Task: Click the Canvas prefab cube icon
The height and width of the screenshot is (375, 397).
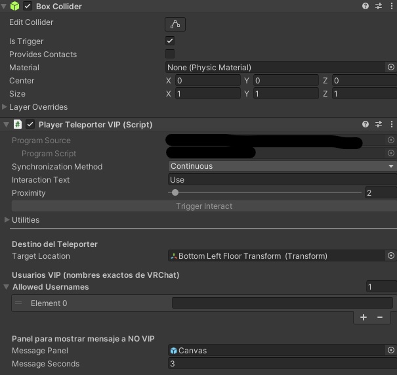Action: (174, 351)
